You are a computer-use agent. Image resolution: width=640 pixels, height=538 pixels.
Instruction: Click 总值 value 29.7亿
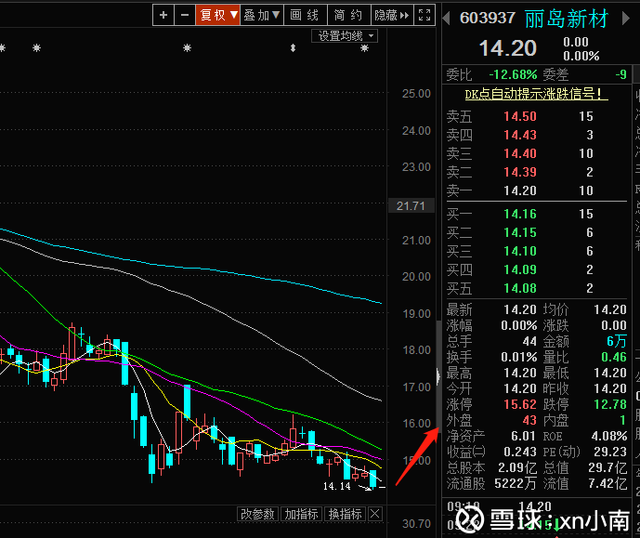[x=607, y=467]
